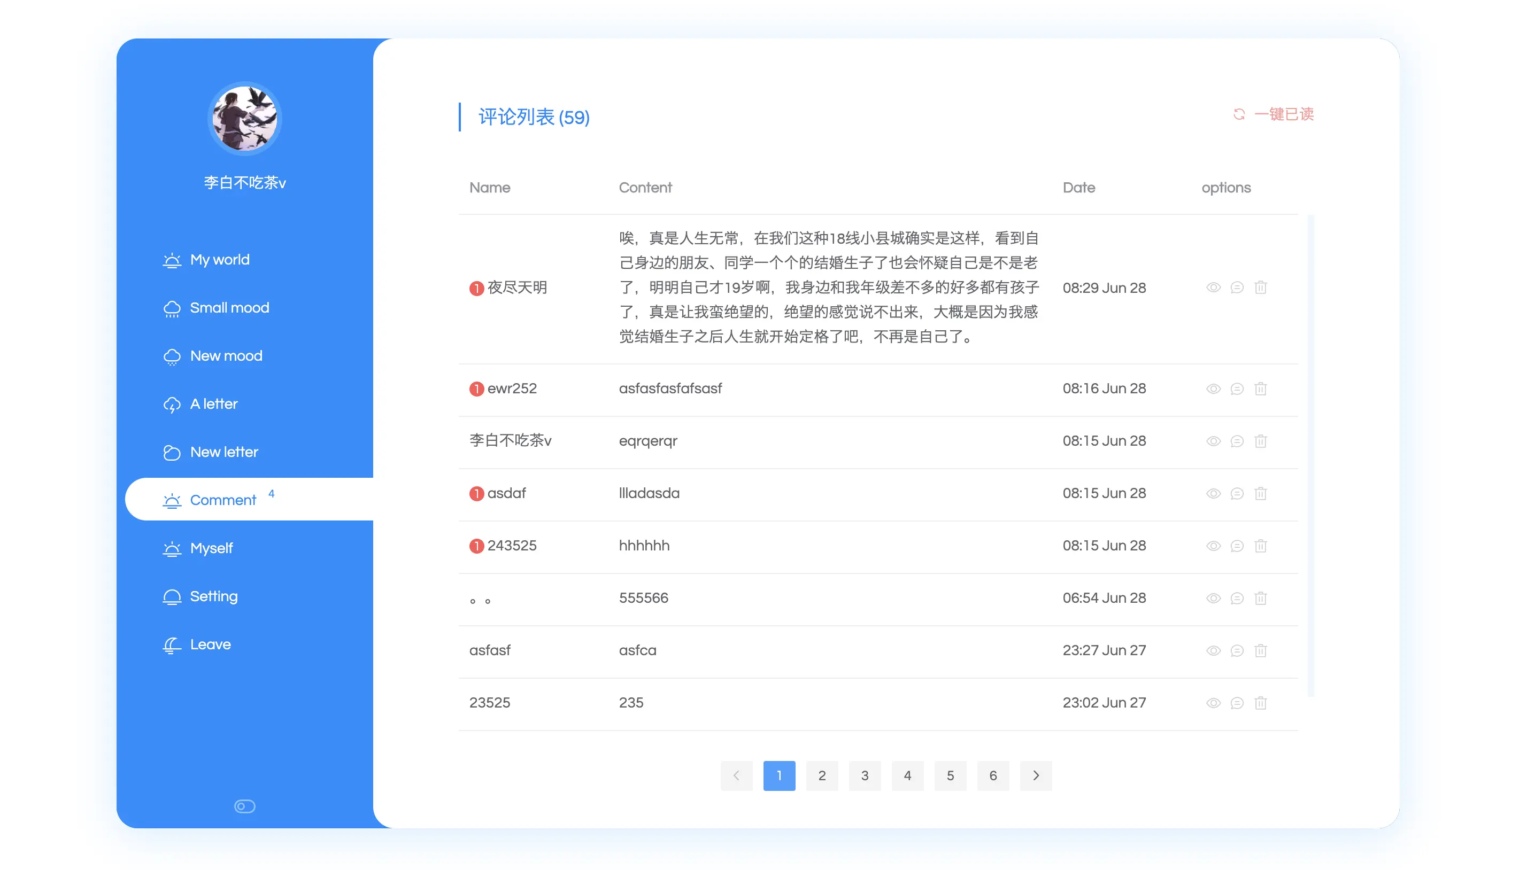Click the next page arrow

point(1036,775)
